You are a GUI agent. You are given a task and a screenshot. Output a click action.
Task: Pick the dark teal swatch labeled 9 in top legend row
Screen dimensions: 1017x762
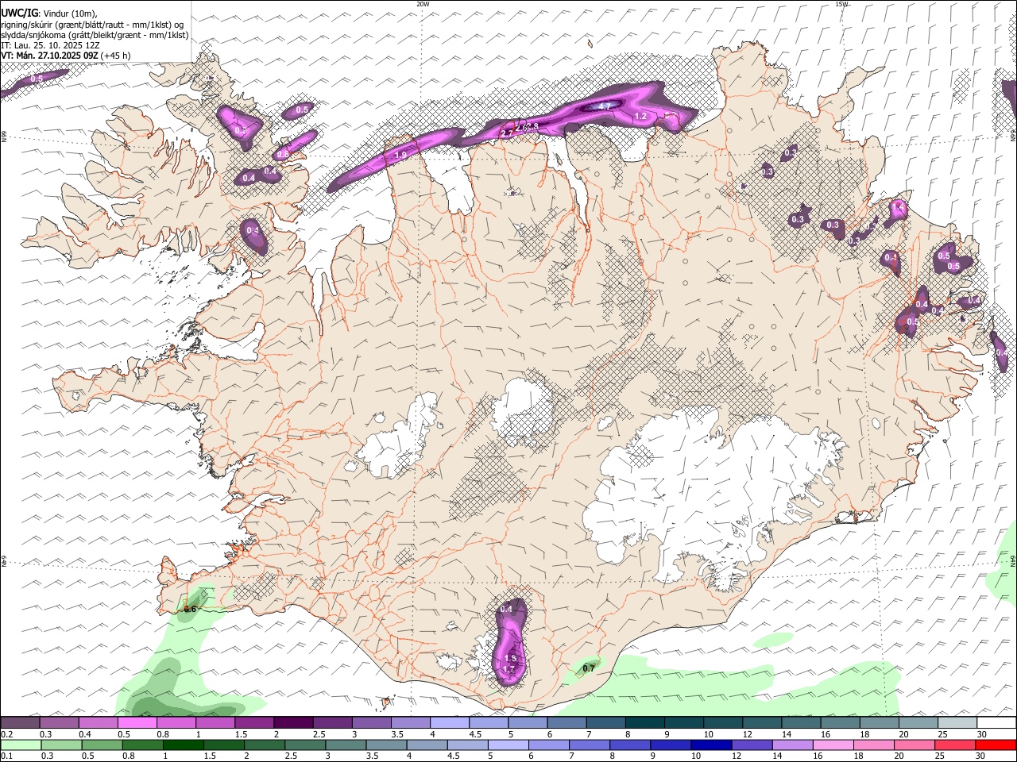(x=683, y=722)
